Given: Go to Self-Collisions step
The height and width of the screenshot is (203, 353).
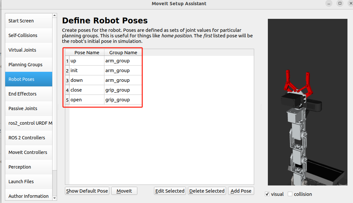Looking at the screenshot, I should 29,35.
